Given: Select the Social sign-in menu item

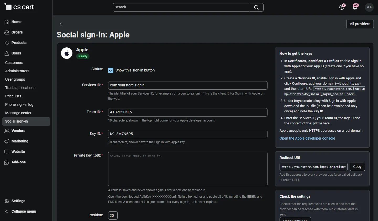Looking at the screenshot, I should click(x=26, y=121).
